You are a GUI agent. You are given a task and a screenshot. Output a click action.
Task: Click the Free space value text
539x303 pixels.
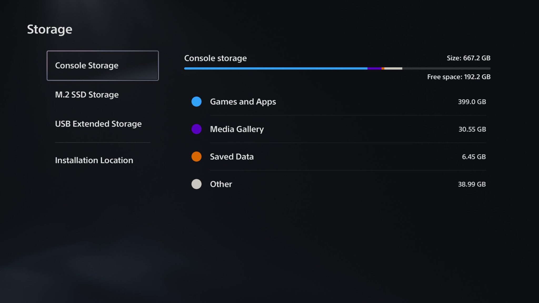458,77
